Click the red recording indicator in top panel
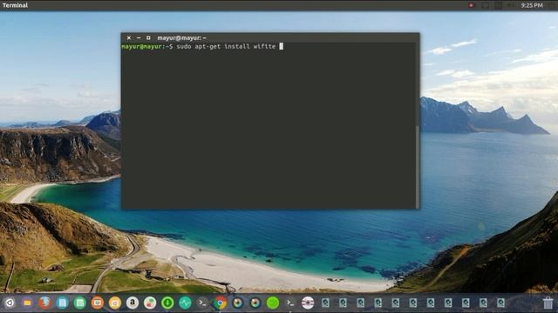Viewport: 558px width, 313px height. [x=471, y=5]
